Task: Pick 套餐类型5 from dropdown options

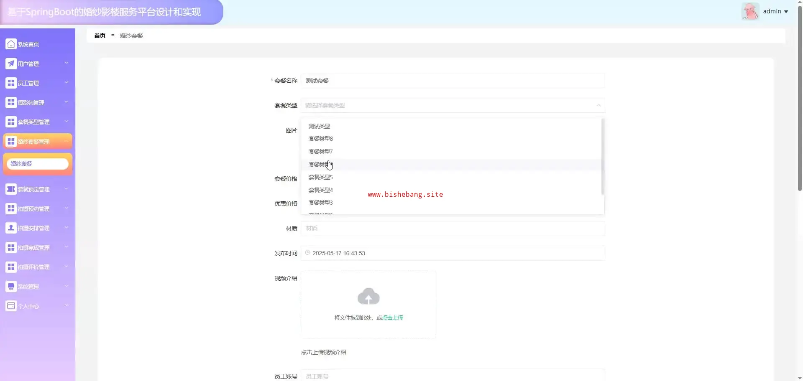Action: point(320,177)
